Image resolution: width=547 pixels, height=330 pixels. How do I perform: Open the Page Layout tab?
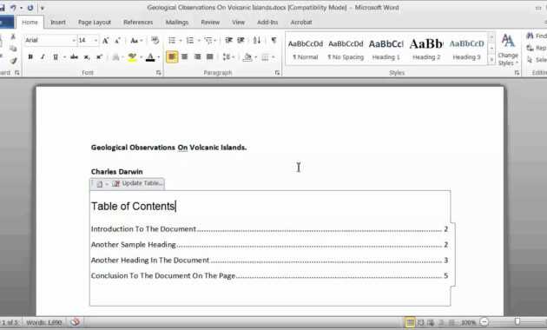click(x=95, y=23)
